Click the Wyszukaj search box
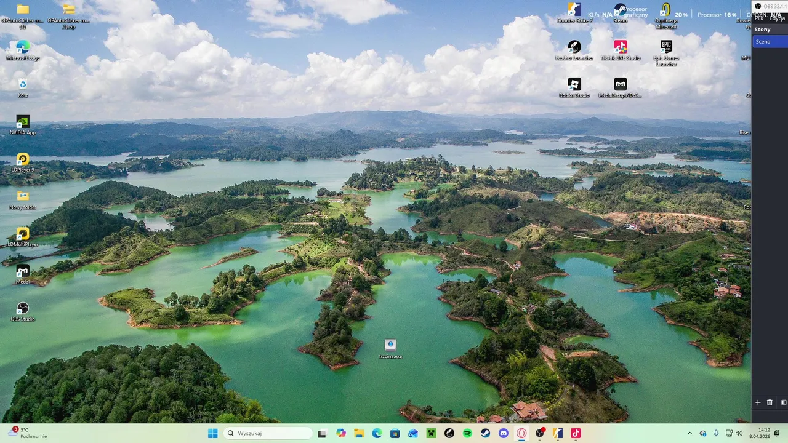 pyautogui.click(x=268, y=433)
